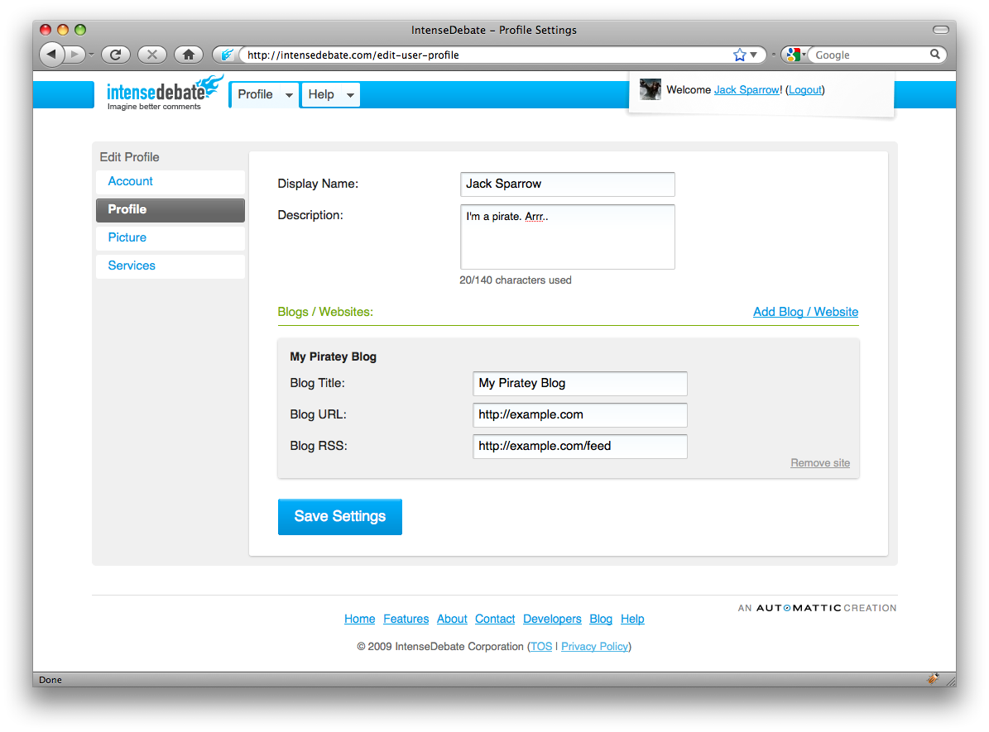Click the Save Settings button

click(x=339, y=516)
